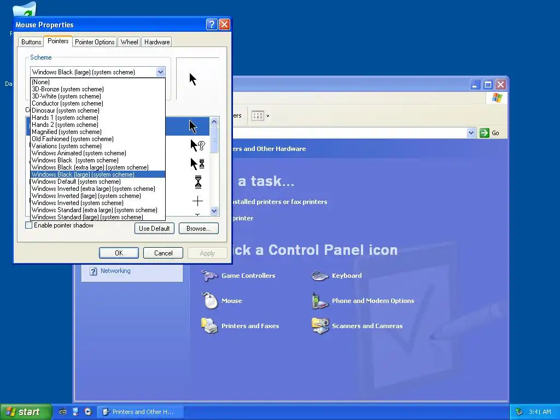This screenshot has height=420, width=560.
Task: Open the Views button dropdown arrow
Action: (267, 116)
